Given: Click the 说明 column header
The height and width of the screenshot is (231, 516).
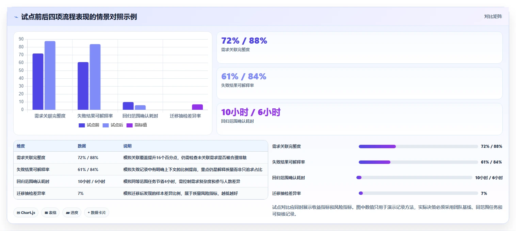Looking at the screenshot, I should click(127, 146).
